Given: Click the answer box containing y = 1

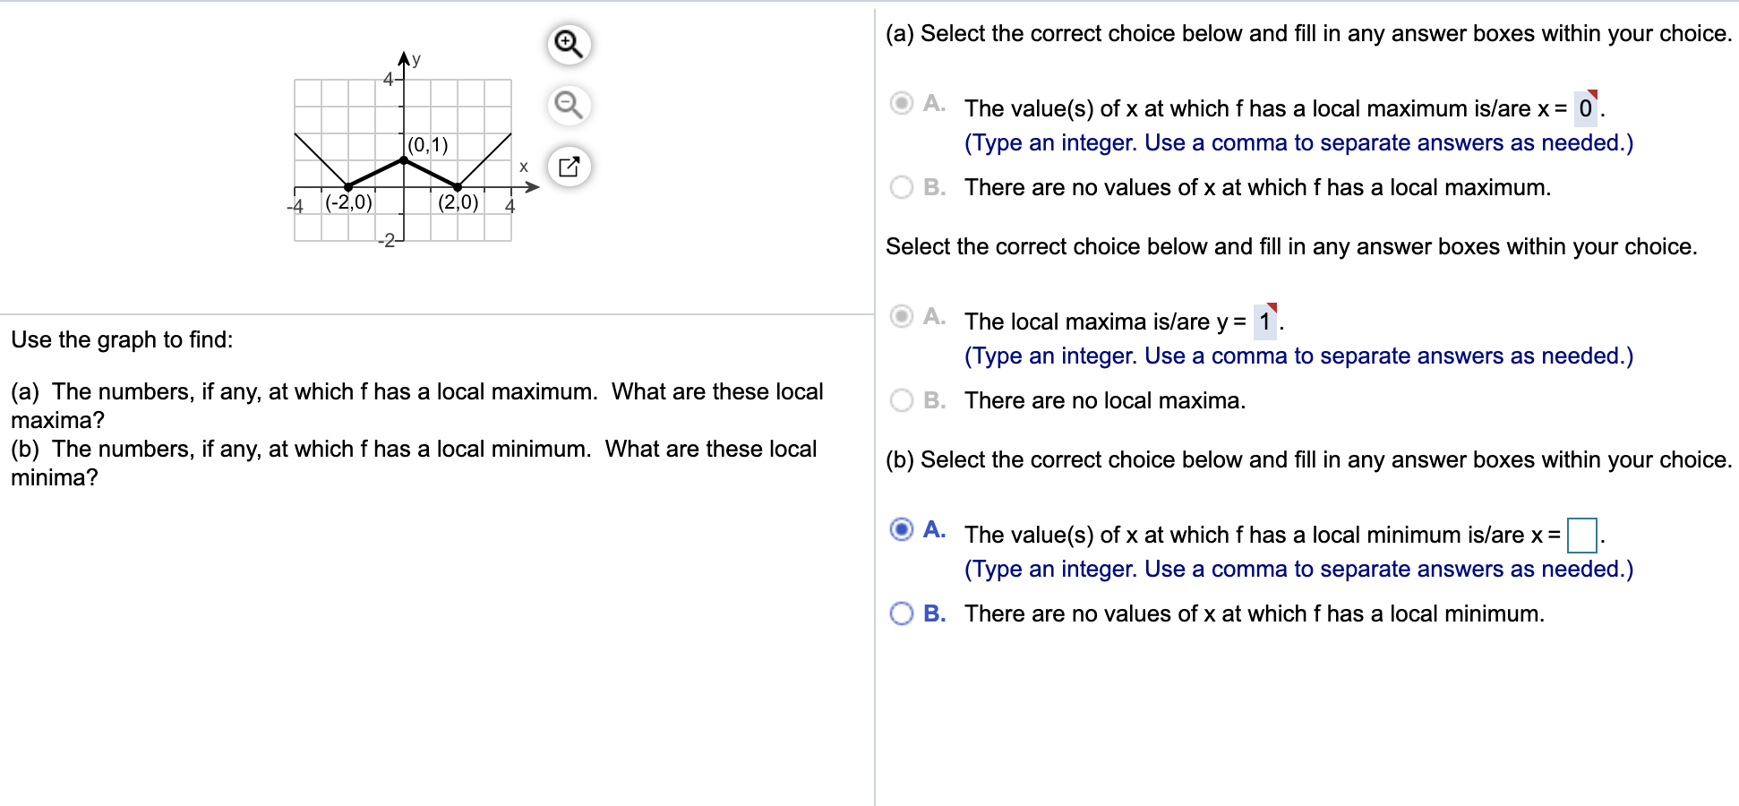Looking at the screenshot, I should click(x=1266, y=322).
